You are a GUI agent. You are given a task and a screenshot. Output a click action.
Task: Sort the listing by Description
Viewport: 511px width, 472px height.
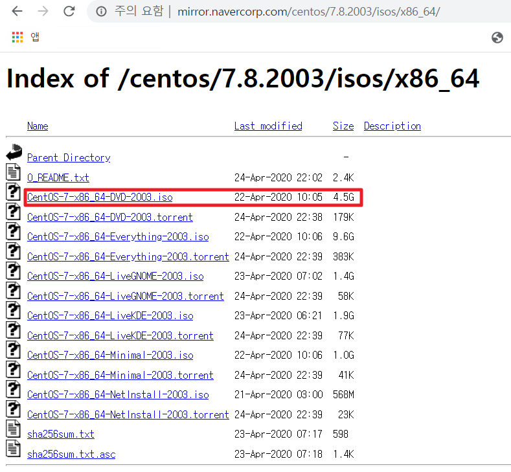(392, 126)
